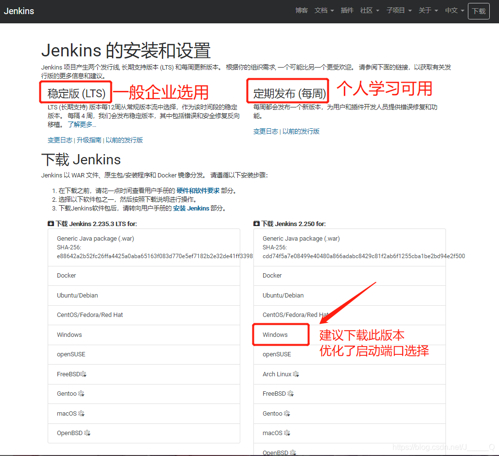Click gear icon next to Arch Linux
This screenshot has width=499, height=456.
pyautogui.click(x=296, y=374)
